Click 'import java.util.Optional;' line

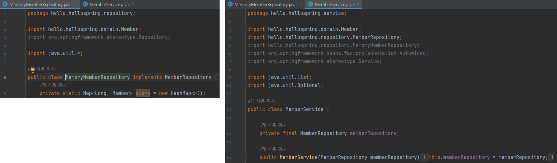pyautogui.click(x=286, y=85)
